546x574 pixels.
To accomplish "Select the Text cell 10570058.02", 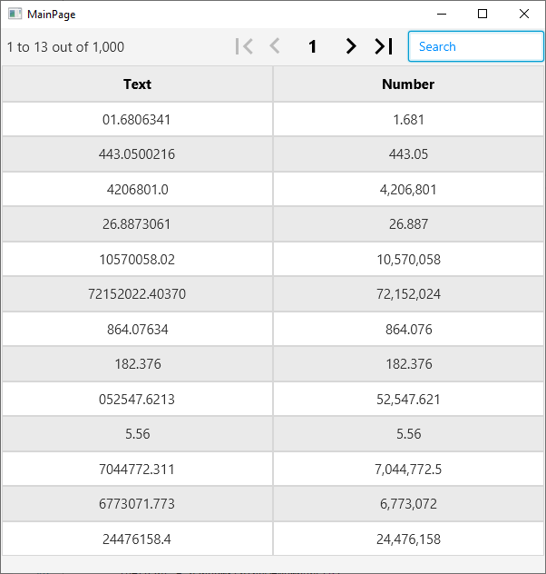I will tap(137, 259).
